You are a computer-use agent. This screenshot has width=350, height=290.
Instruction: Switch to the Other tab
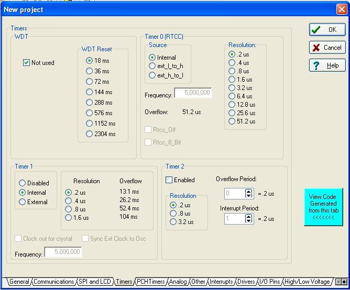[x=198, y=282]
